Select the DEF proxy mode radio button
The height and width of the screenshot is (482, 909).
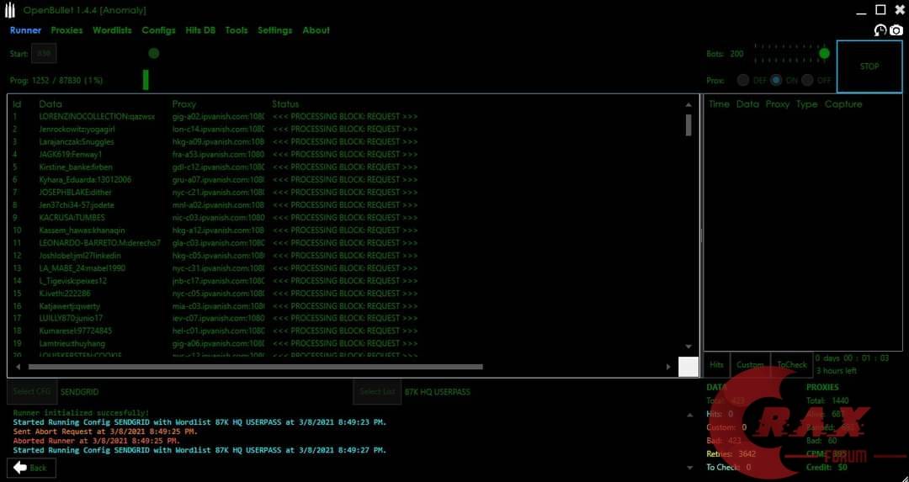coord(742,81)
